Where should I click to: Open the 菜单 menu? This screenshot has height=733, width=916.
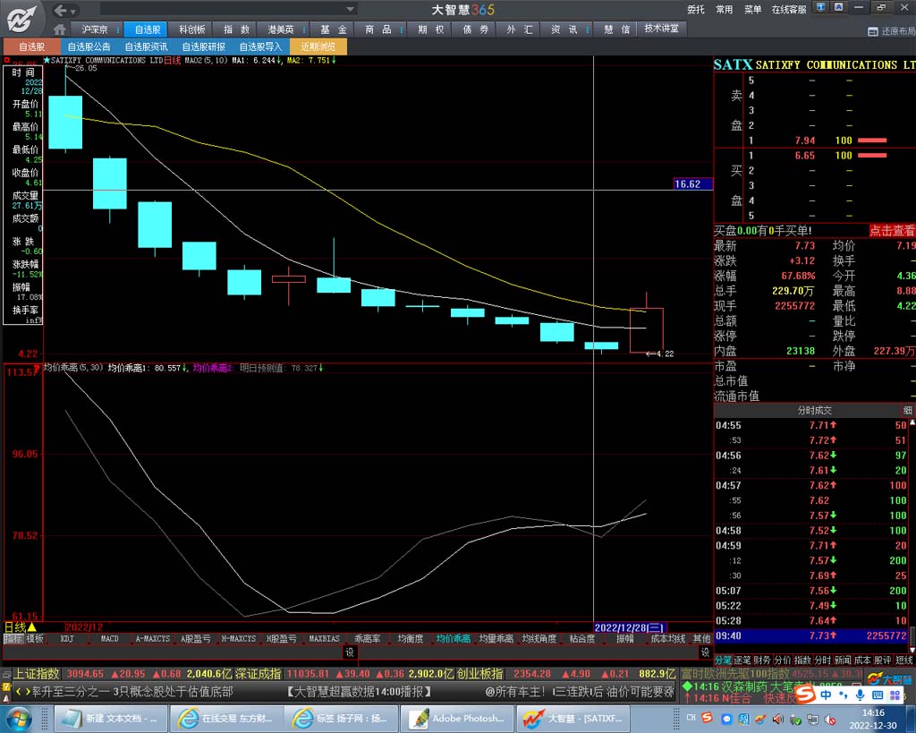pos(753,9)
